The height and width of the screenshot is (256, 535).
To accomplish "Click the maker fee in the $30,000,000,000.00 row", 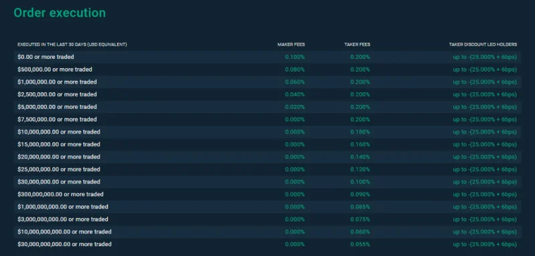I will coord(295,245).
